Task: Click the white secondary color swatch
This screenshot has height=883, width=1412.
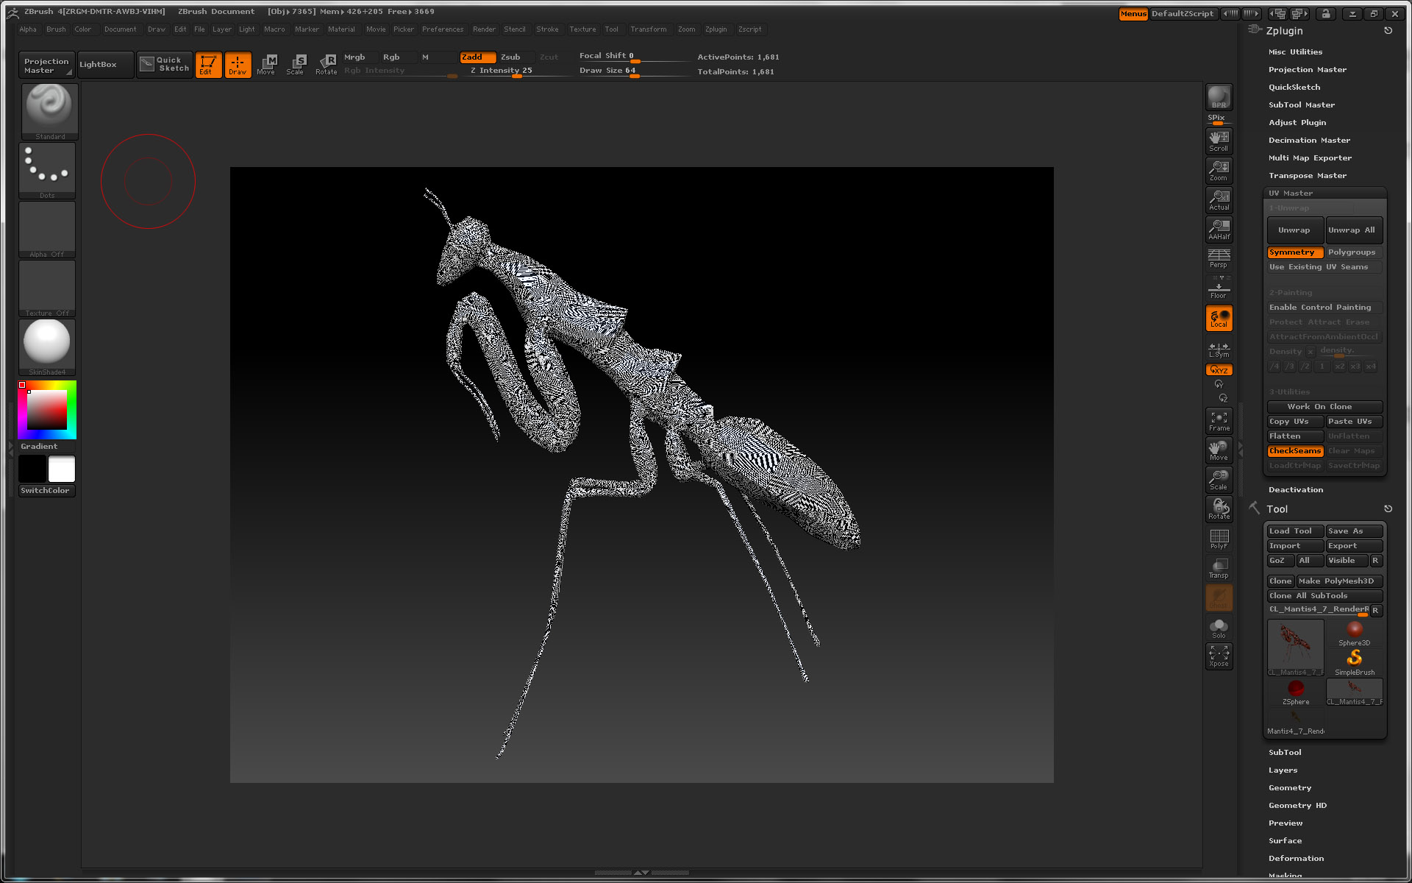Action: click(62, 469)
